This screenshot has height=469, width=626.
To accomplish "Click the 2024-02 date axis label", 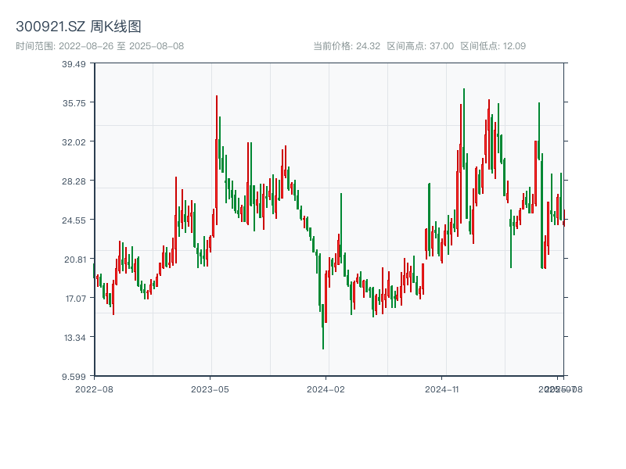I will click(326, 388).
